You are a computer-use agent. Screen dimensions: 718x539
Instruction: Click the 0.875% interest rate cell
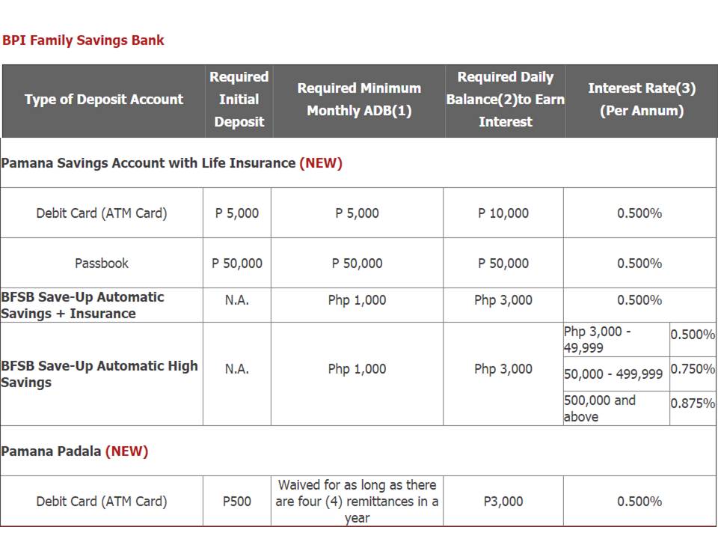pos(693,404)
